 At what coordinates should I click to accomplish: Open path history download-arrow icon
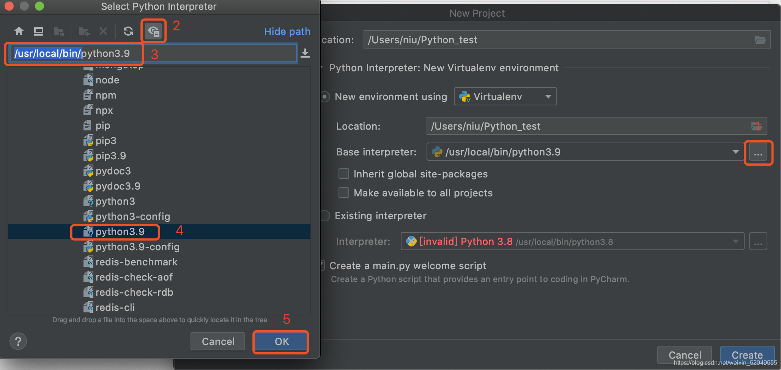(x=305, y=53)
